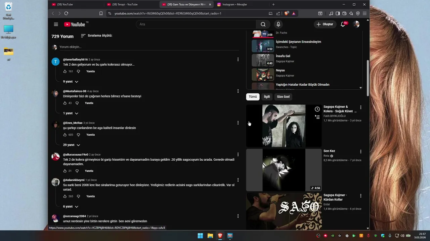Open more options for Son Kez video
The height and width of the screenshot is (241, 430).
(x=361, y=151)
